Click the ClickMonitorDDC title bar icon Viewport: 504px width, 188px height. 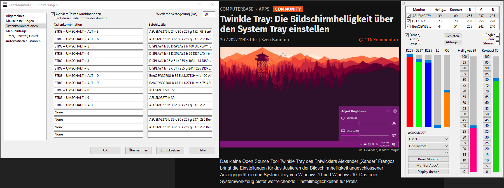point(5,5)
